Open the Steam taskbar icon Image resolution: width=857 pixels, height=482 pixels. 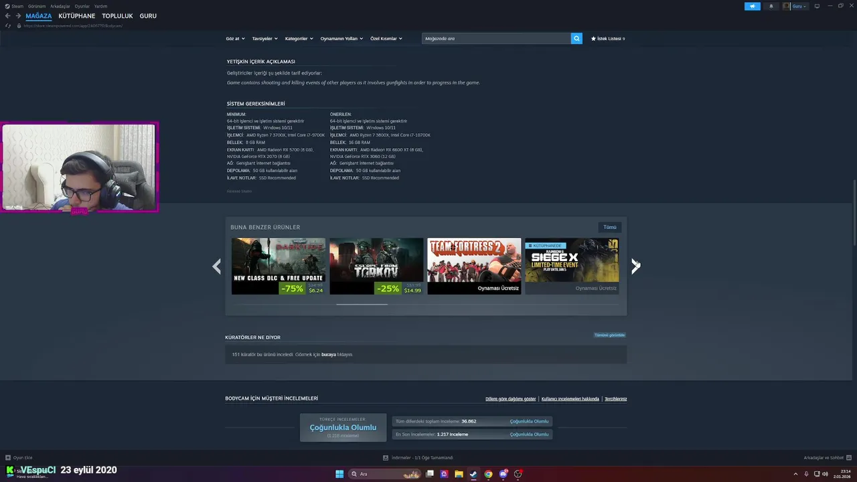473,474
